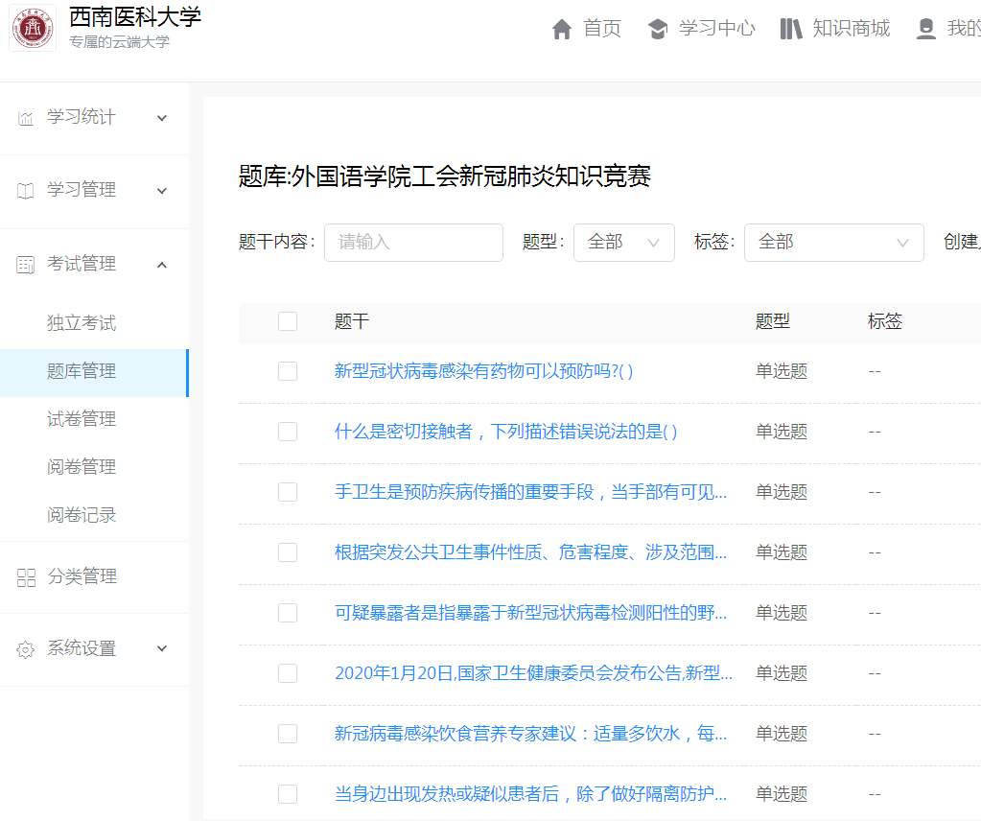Open 试卷管理 in the sidebar
The image size is (981, 821).
click(x=82, y=419)
